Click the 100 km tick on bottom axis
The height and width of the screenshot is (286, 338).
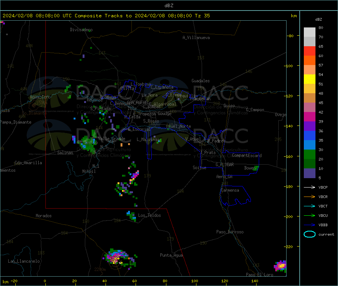click(x=195, y=281)
